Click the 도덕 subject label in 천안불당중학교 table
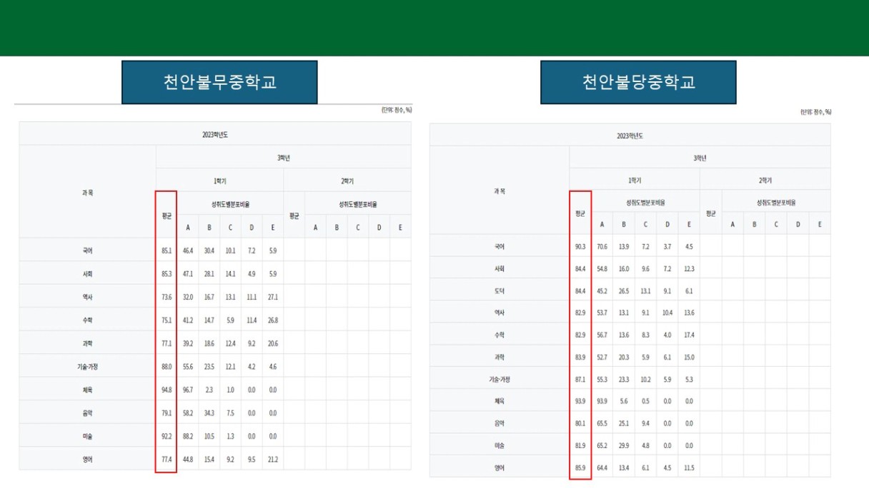The width and height of the screenshot is (869, 488). [500, 291]
